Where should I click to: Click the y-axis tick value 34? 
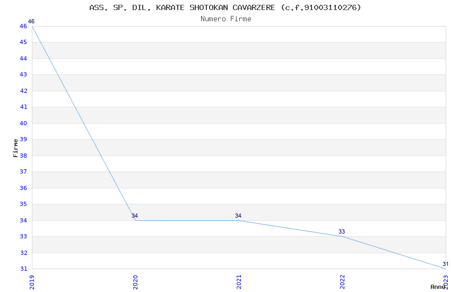(23, 220)
